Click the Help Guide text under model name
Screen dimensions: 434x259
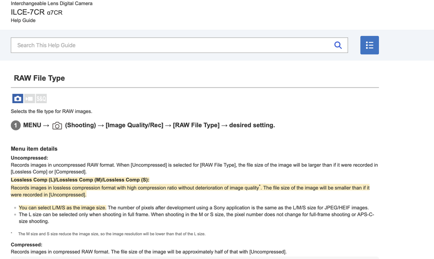point(23,20)
